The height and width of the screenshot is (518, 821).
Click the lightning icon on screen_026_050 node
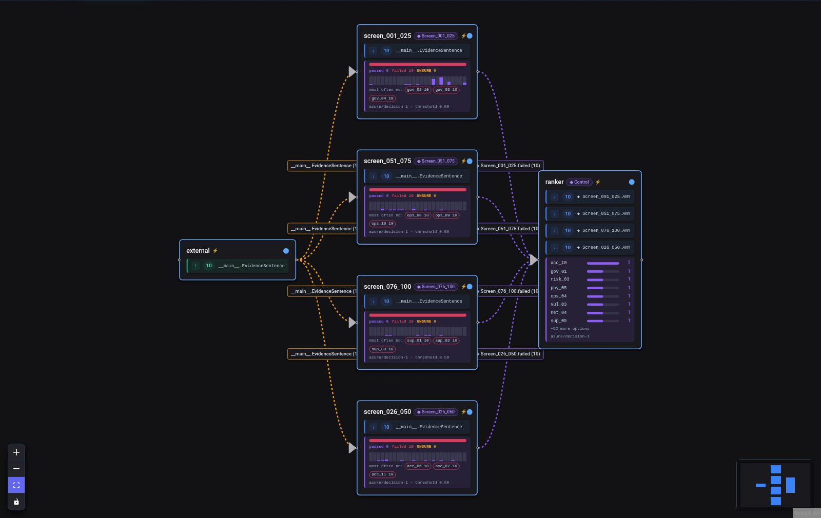click(463, 412)
